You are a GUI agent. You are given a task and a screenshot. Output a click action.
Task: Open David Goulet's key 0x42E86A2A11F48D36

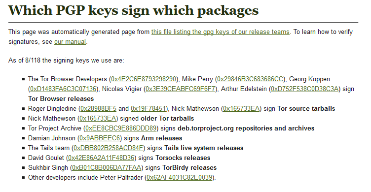click(101, 158)
